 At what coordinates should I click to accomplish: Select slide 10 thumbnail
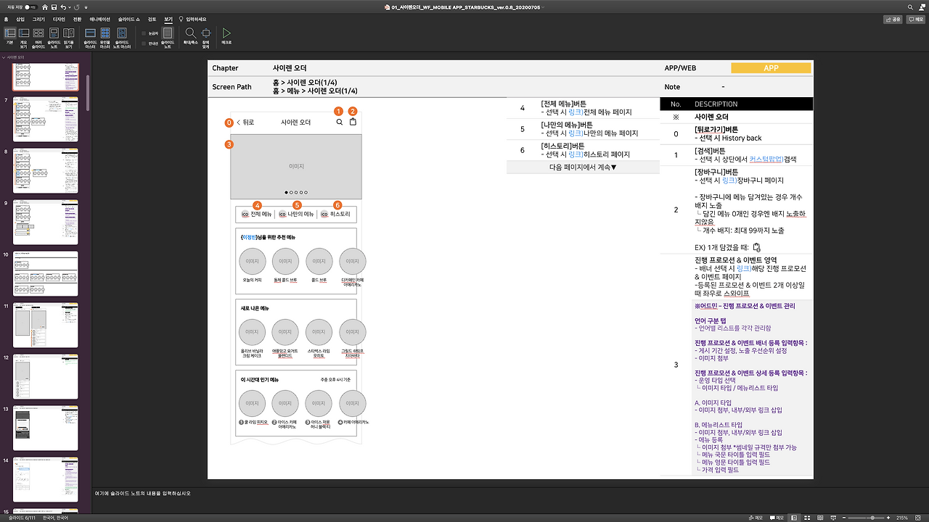coord(46,273)
